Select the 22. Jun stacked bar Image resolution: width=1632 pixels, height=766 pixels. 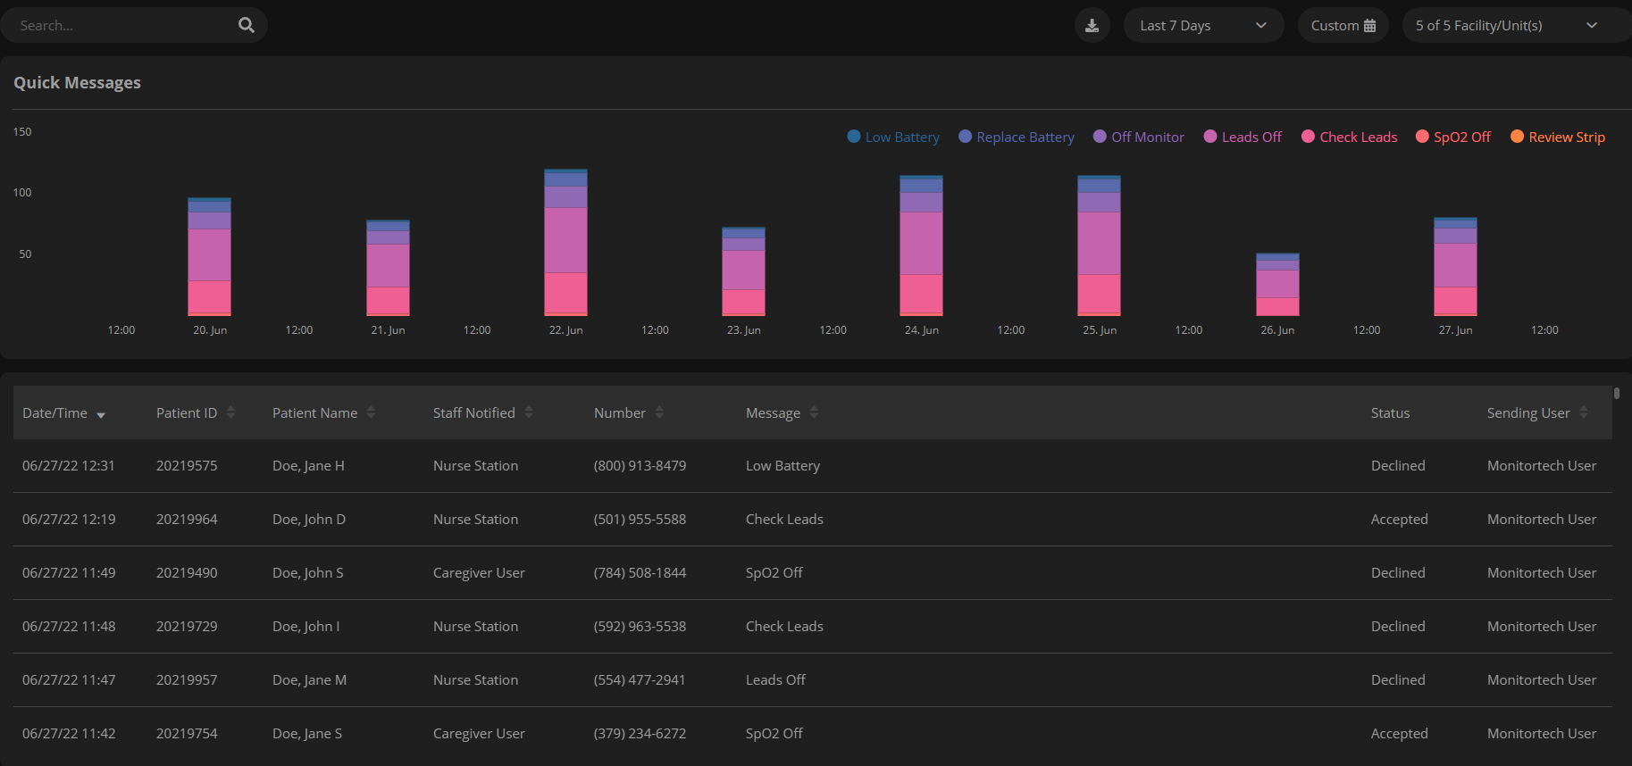pos(565,243)
